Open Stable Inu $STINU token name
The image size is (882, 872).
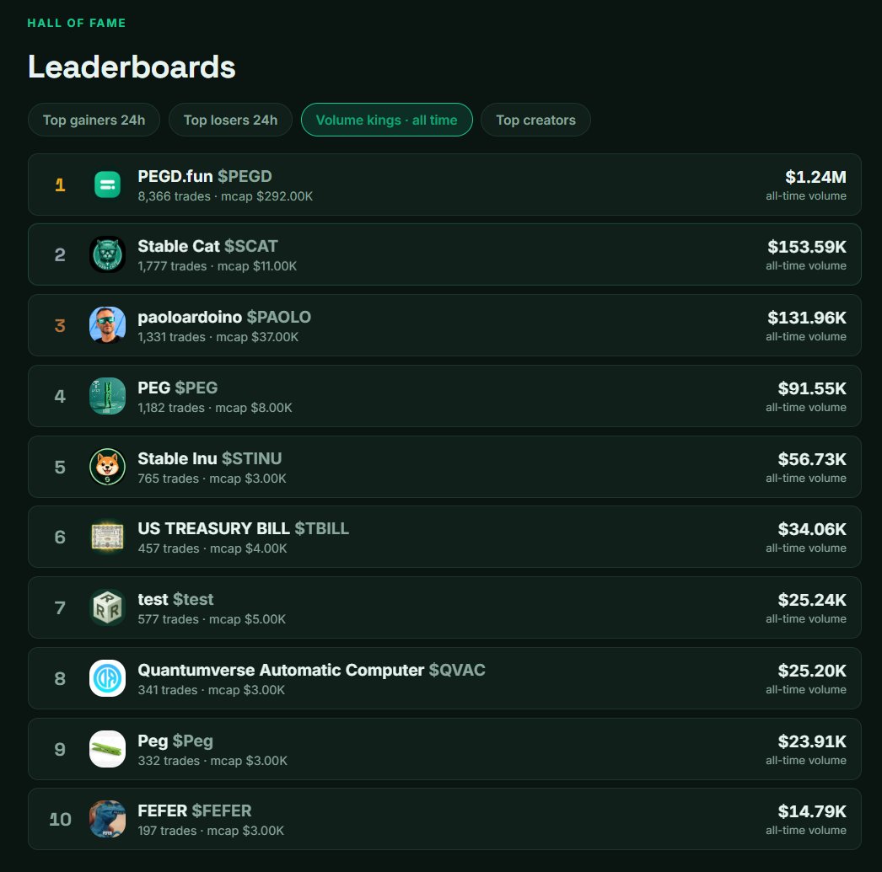(x=210, y=458)
